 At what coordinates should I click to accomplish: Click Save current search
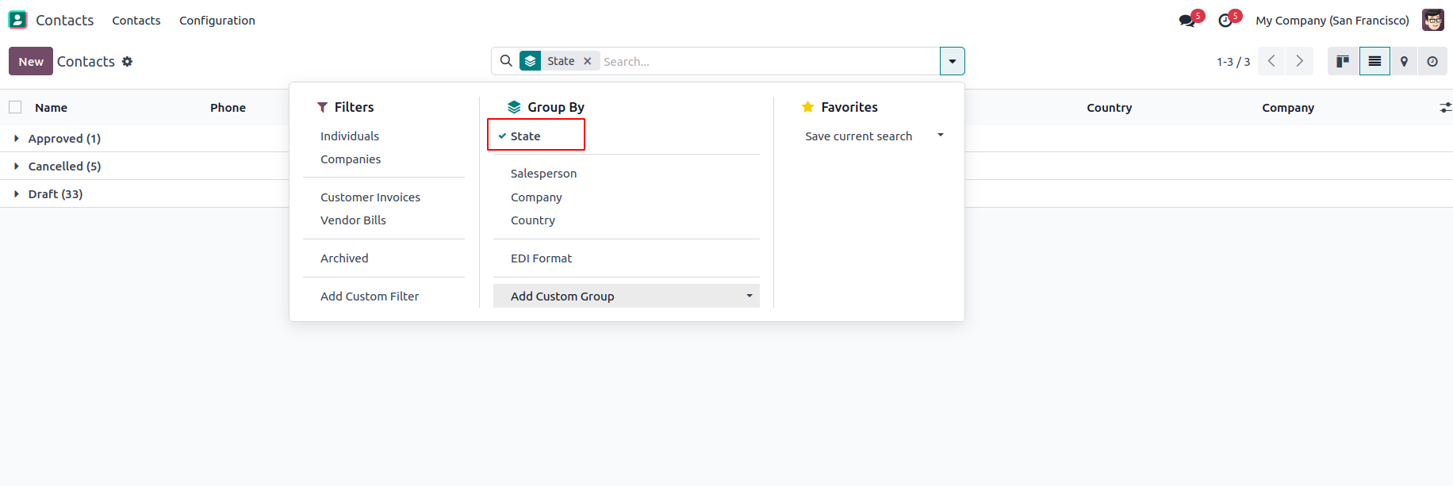tap(858, 136)
